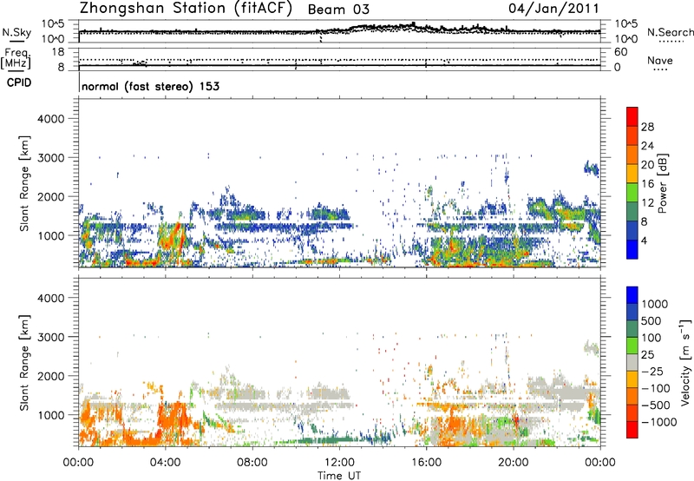Click the "18" frequency tick label
Image resolution: width=694 pixels, height=481 pixels.
pos(58,52)
